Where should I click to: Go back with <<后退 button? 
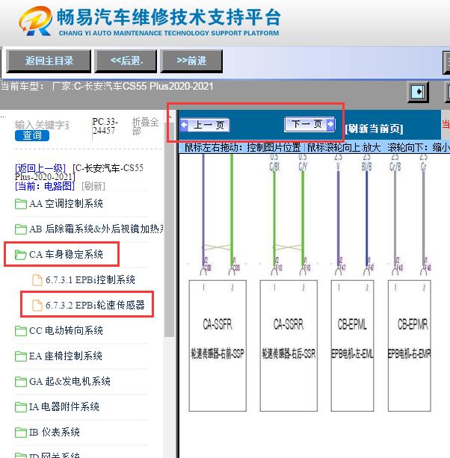(126, 61)
